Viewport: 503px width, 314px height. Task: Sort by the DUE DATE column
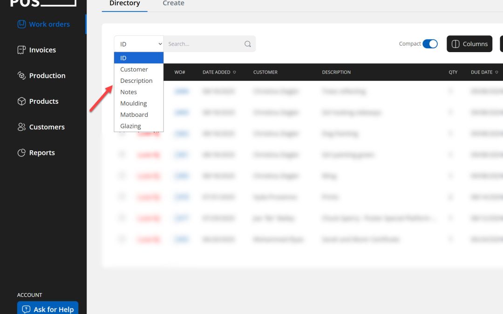pyautogui.click(x=484, y=72)
